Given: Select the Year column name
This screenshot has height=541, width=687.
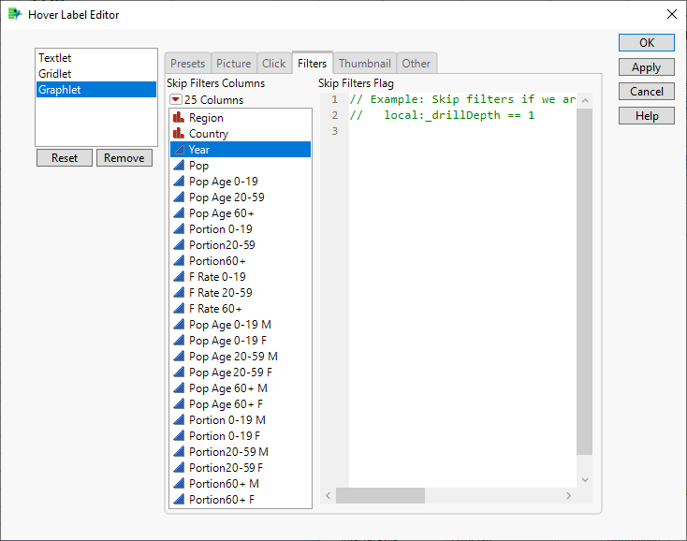Looking at the screenshot, I should coord(199,150).
